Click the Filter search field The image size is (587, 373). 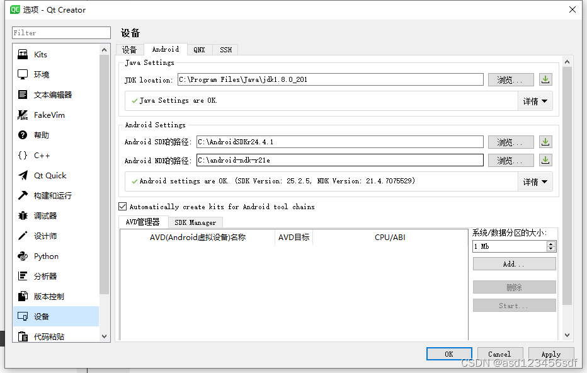(x=61, y=33)
